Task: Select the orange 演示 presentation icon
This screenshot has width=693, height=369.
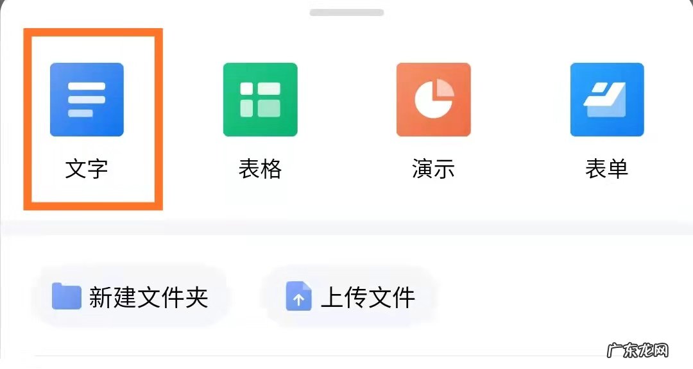Action: (x=434, y=99)
